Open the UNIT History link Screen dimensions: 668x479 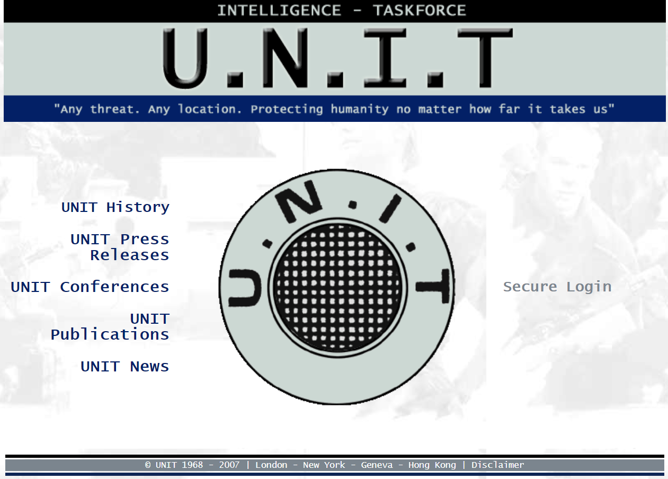115,207
